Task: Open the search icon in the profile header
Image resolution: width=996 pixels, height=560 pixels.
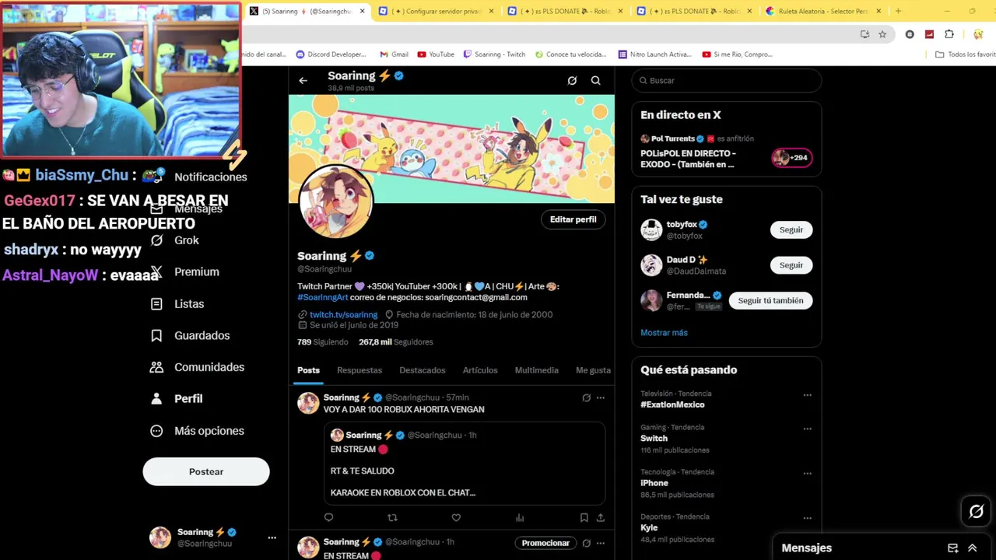Action: (595, 80)
